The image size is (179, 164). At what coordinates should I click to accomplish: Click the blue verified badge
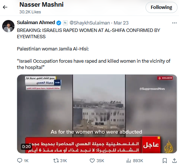[x=59, y=23]
